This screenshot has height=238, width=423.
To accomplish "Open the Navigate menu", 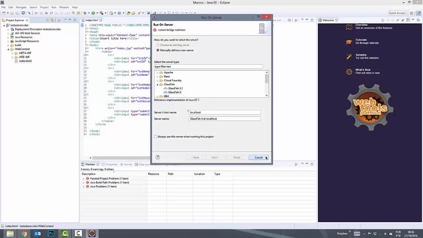I will point(21,7).
